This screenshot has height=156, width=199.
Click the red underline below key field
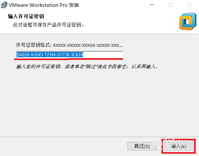click(x=68, y=59)
